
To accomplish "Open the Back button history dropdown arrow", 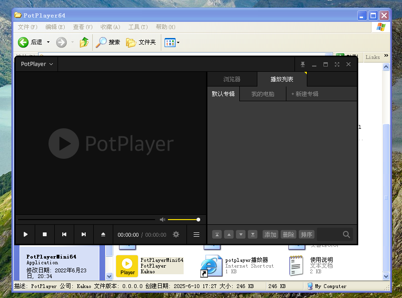I will click(x=48, y=42).
